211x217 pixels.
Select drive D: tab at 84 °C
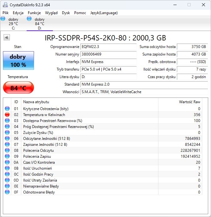(40, 24)
